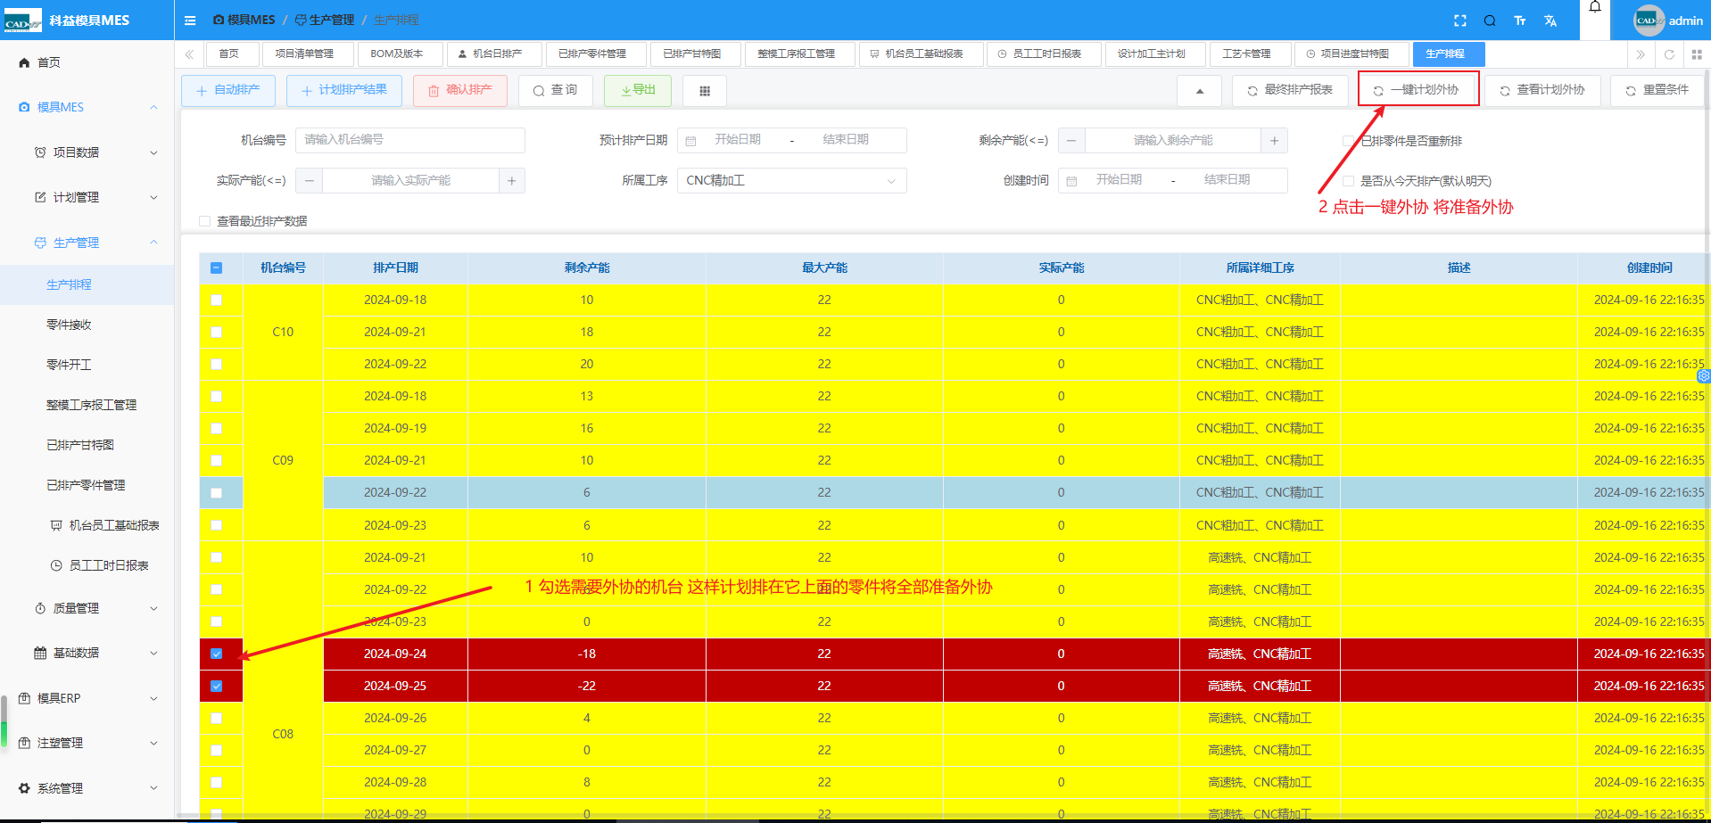Click the collapse-filters up arrow button
The image size is (1711, 823).
(x=1200, y=90)
